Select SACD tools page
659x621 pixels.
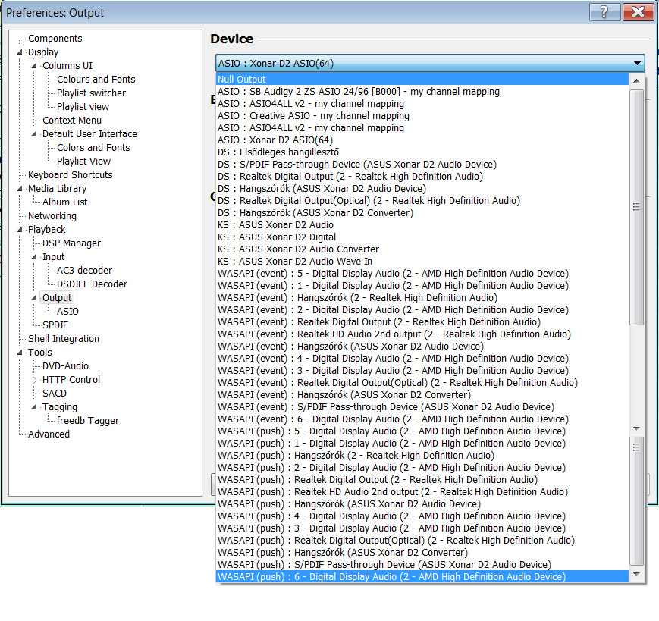click(54, 394)
